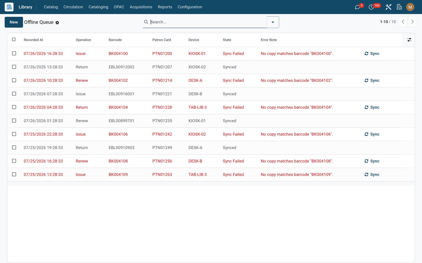Open the conversations messages icon
Screen dimensions: 422x263
pyautogui.click(x=357, y=7)
